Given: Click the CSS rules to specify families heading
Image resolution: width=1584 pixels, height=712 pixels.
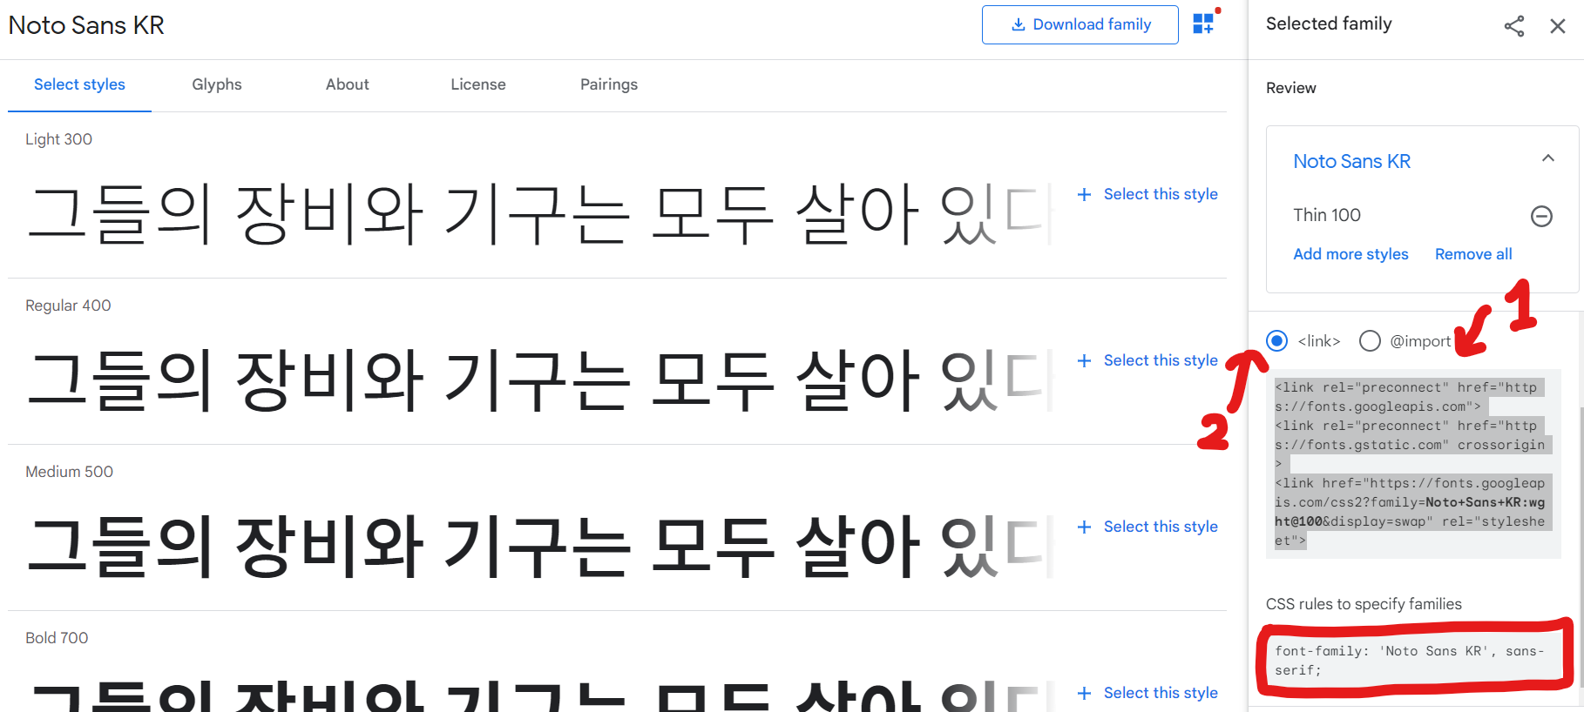Looking at the screenshot, I should [1364, 604].
